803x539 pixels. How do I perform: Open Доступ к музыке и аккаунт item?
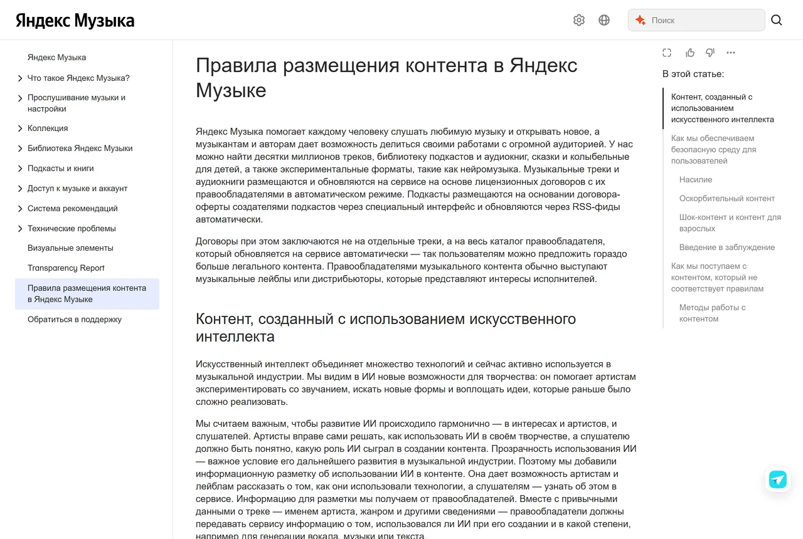[x=78, y=189]
